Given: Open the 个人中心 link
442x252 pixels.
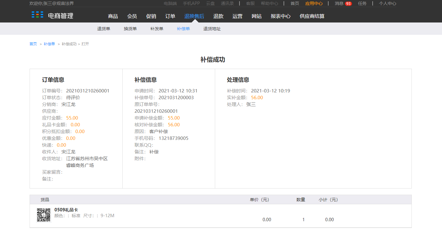Looking at the screenshot, I should (388, 4).
